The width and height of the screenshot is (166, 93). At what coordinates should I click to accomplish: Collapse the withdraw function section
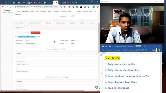96,81
